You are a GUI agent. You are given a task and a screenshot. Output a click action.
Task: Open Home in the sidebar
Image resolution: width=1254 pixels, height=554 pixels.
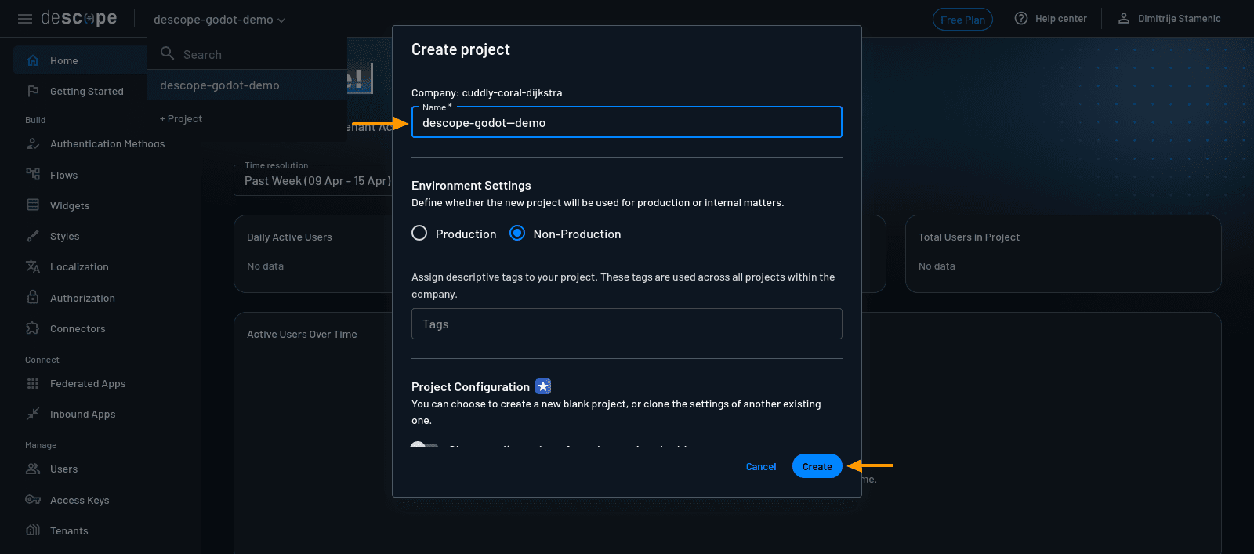(64, 61)
